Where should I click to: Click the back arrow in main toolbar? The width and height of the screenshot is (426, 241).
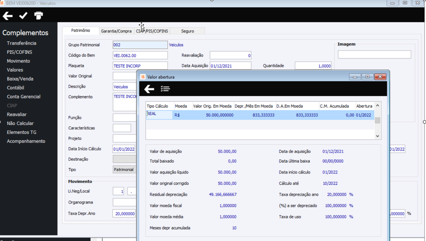coord(8,16)
